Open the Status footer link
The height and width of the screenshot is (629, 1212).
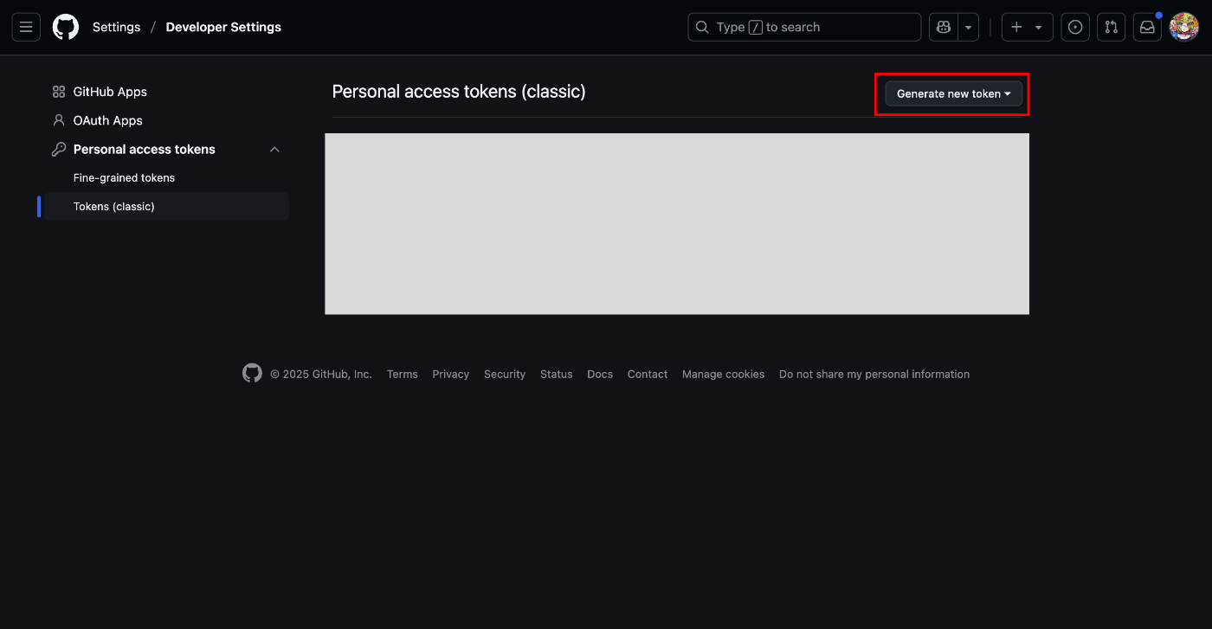pos(557,375)
